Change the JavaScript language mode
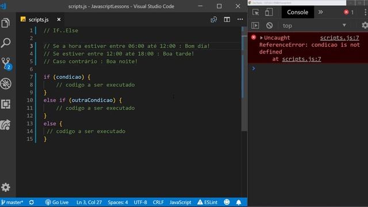Image resolution: width=368 pixels, height=207 pixels. click(180, 202)
